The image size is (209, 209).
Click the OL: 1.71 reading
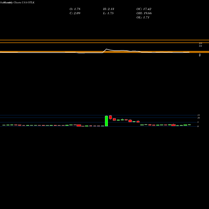(143, 17)
